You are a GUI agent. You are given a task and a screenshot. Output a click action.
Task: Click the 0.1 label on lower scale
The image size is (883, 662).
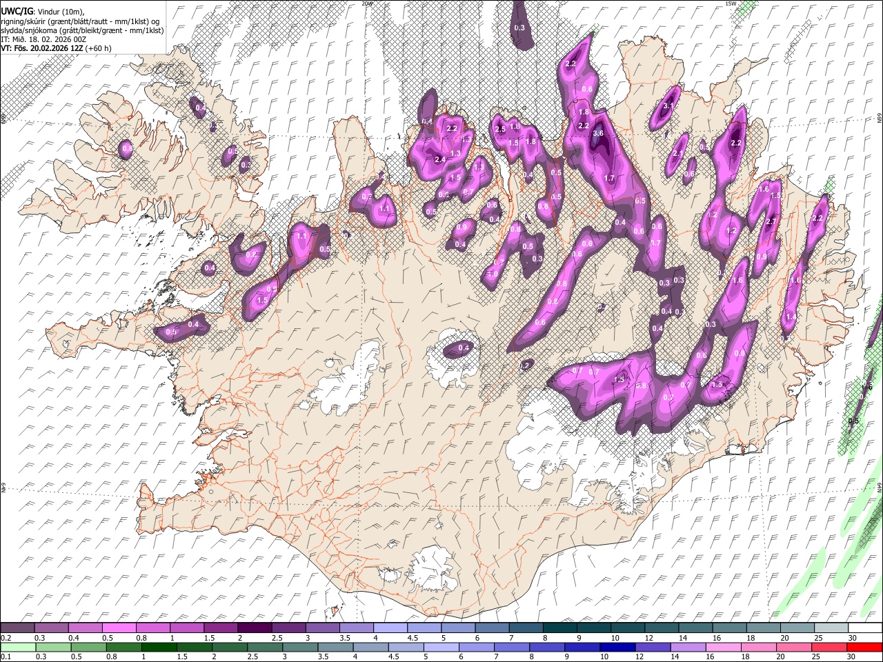pos(6,657)
